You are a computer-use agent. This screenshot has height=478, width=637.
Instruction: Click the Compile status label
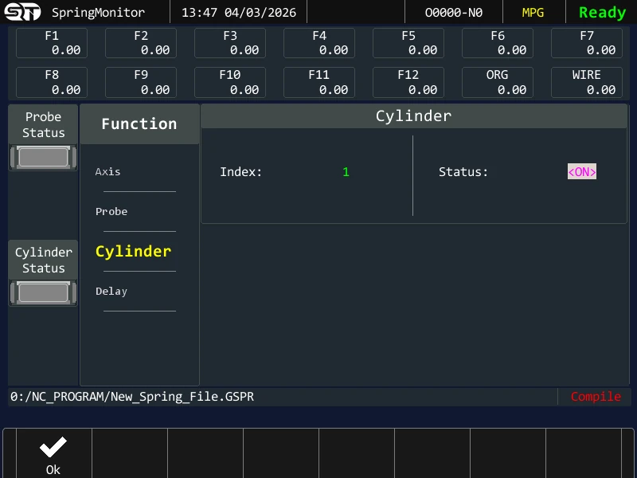[596, 396]
